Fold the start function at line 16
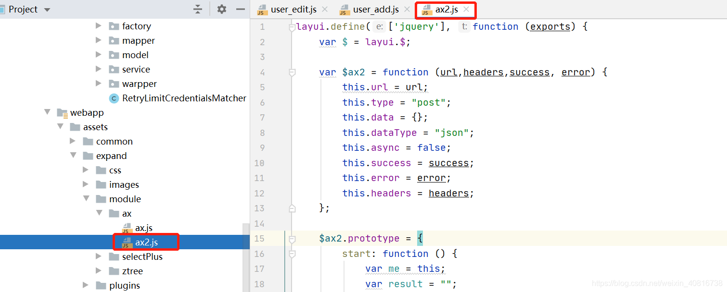The image size is (727, 292). click(292, 254)
